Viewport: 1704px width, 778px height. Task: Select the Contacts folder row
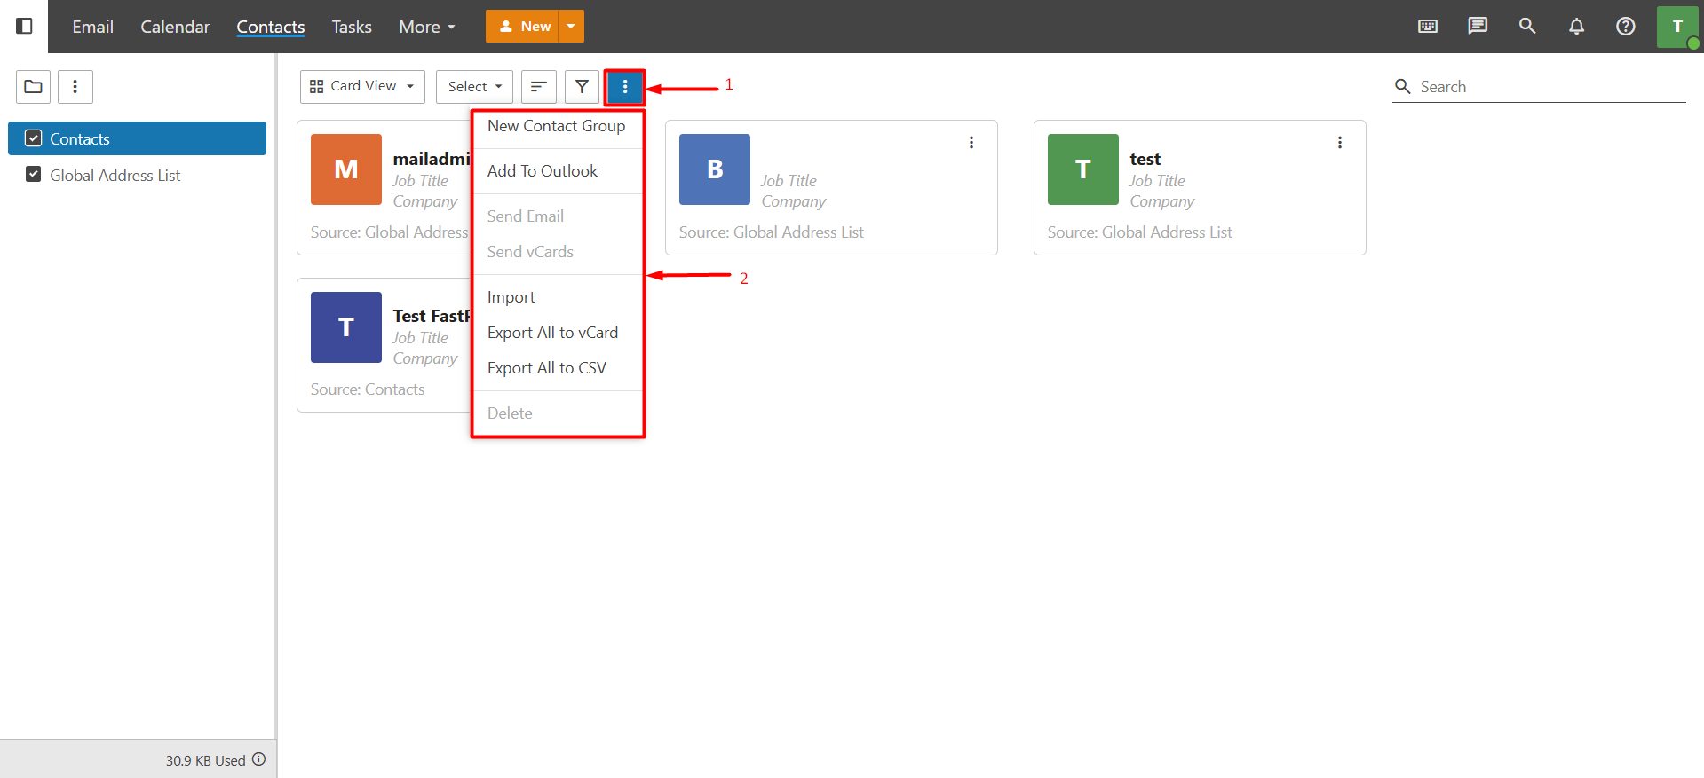[x=137, y=138]
